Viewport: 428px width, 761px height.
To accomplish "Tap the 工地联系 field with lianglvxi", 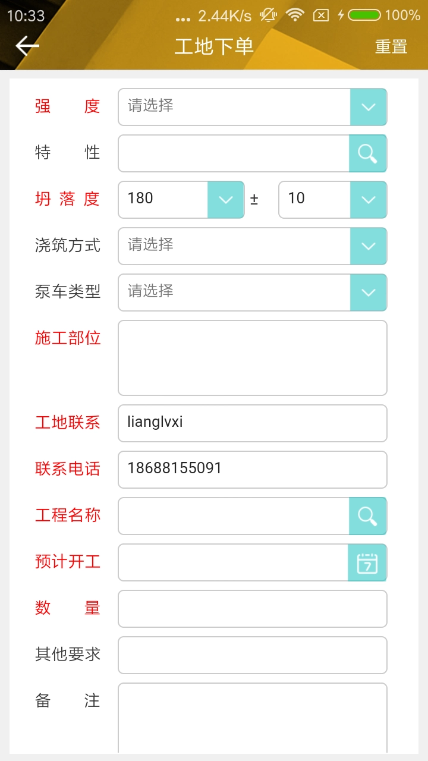I will 252,423.
